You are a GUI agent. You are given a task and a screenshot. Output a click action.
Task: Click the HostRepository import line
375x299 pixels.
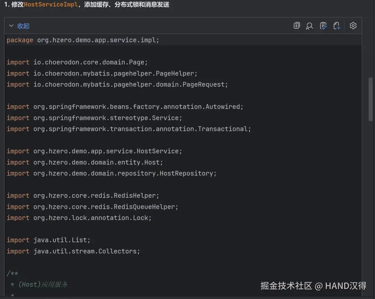(x=111, y=174)
